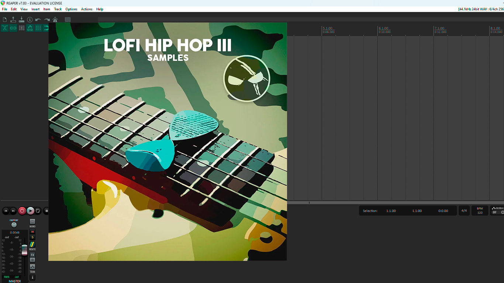This screenshot has height=283, width=504.
Task: Toggle envelope points move with items
Action: pos(30,28)
